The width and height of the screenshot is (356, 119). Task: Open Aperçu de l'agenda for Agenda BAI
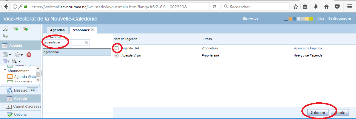(308, 48)
